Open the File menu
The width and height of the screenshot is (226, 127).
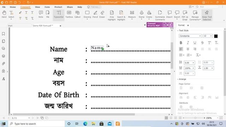point(4,7)
